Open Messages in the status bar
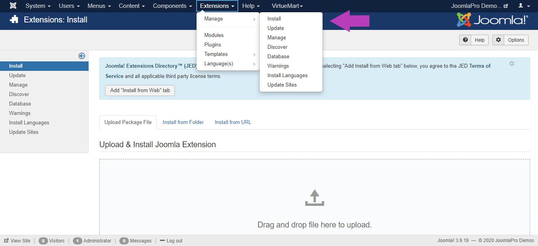The width and height of the screenshot is (538, 246). [x=135, y=240]
